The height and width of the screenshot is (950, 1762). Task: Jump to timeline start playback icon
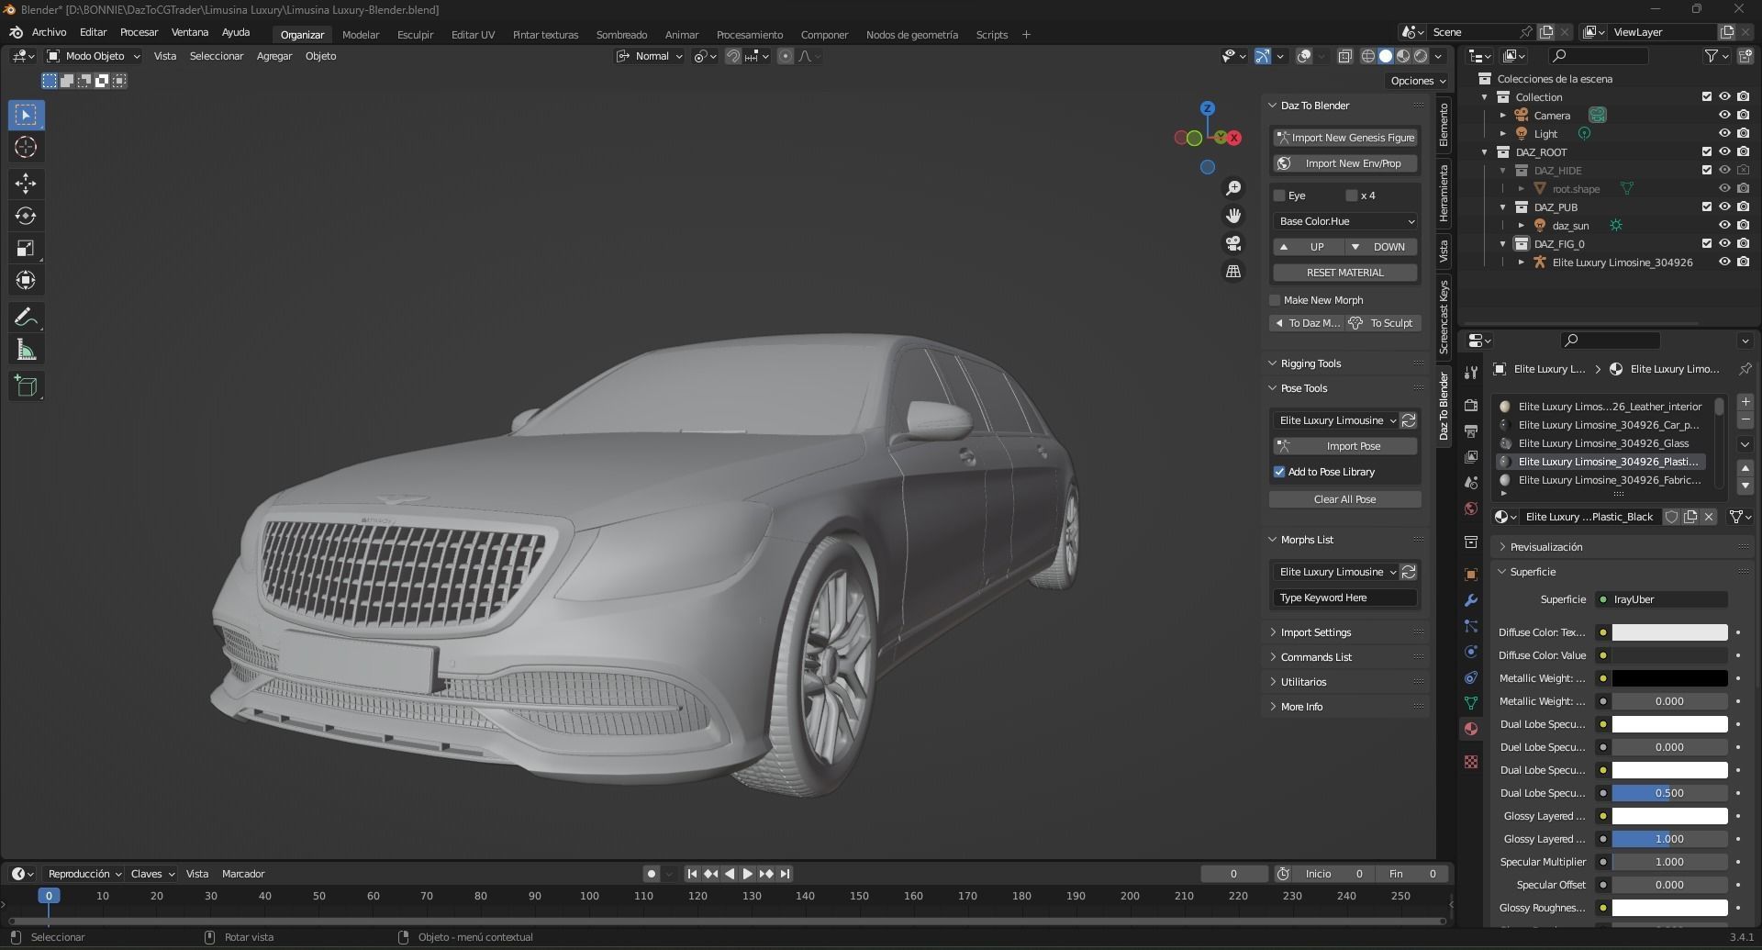point(692,874)
